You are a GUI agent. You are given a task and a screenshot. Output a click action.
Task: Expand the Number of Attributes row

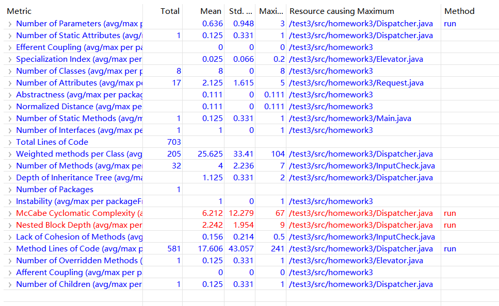tap(10, 83)
